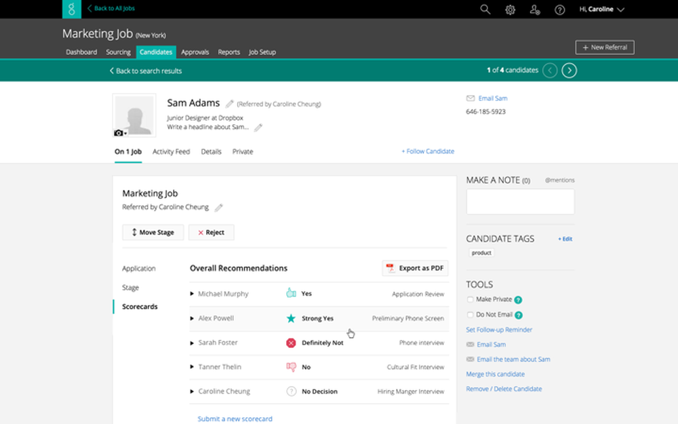Click the PDF icon in Export button
This screenshot has width=678, height=424.
390,268
